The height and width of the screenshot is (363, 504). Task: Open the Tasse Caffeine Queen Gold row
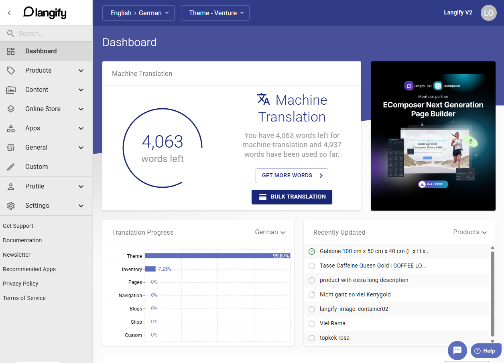397,266
